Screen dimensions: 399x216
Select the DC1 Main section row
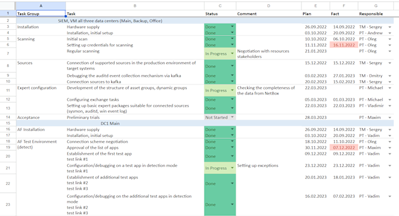tap(205, 123)
